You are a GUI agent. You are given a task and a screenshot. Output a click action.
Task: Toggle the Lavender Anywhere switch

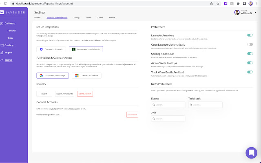250,35
